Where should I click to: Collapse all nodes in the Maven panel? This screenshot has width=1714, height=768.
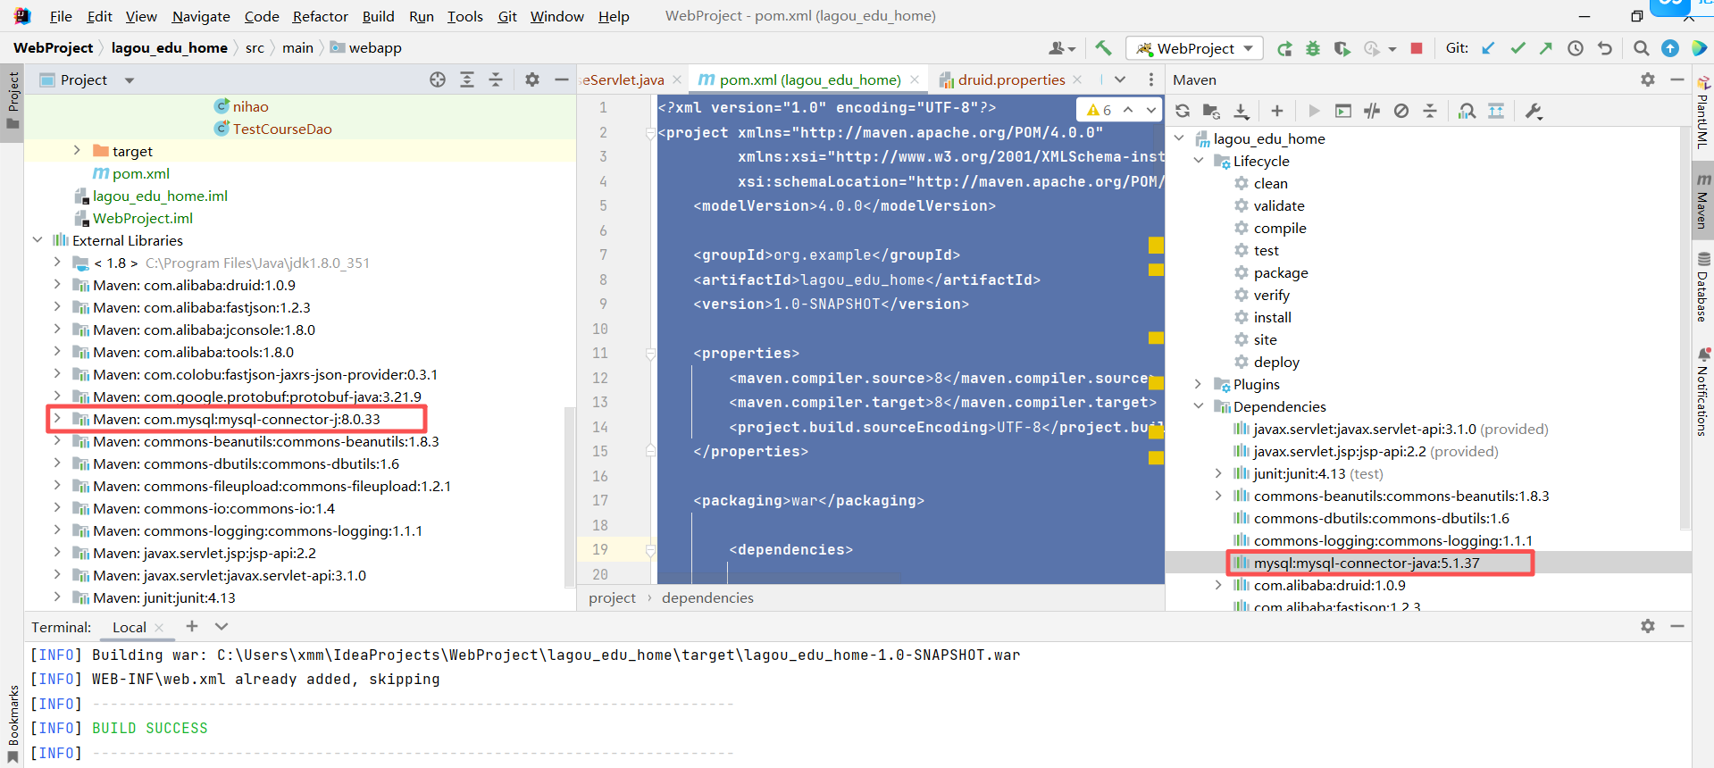coord(1430,111)
